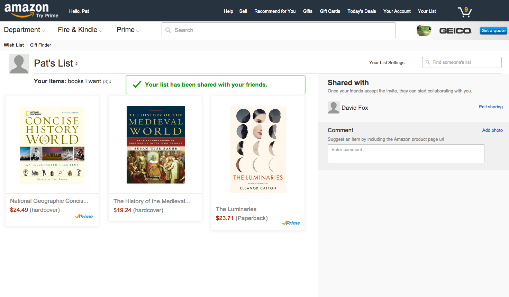Screen dimensions: 509x297
Task: Click the Prime badge under The Luminaries
Action: tap(291, 223)
